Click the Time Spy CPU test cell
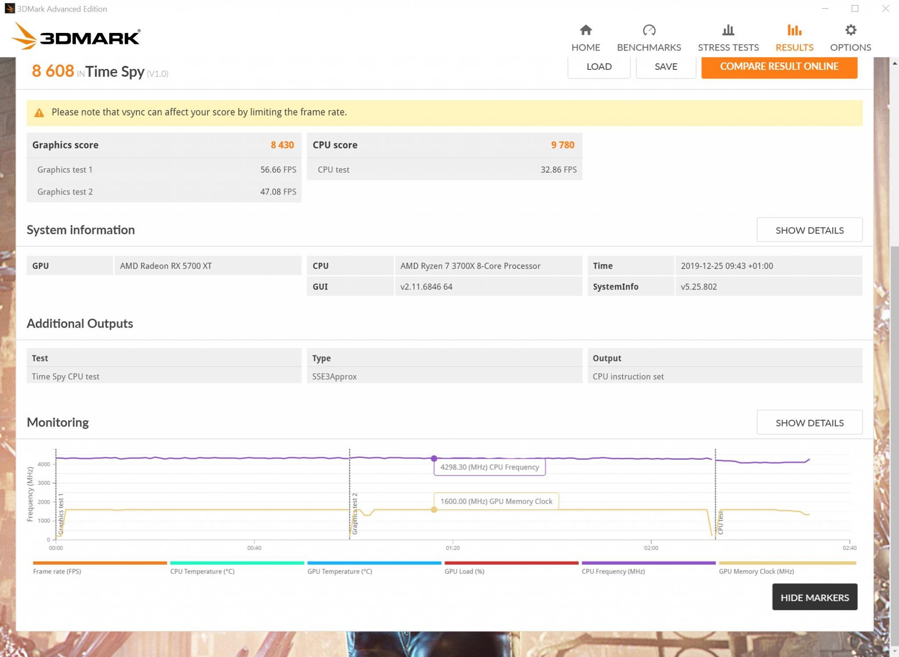This screenshot has height=657, width=899. [x=164, y=376]
